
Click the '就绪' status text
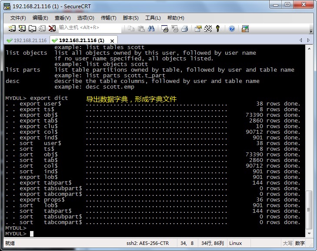pos(10,243)
